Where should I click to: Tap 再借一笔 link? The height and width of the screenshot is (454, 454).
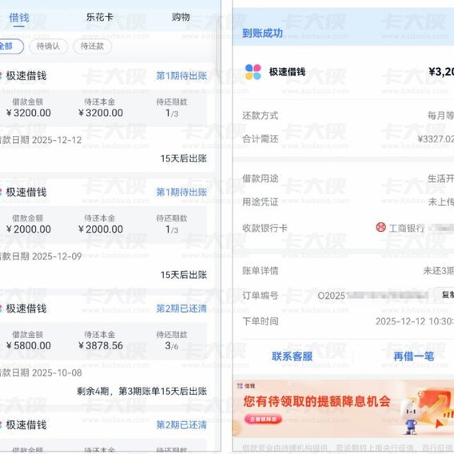tap(414, 356)
